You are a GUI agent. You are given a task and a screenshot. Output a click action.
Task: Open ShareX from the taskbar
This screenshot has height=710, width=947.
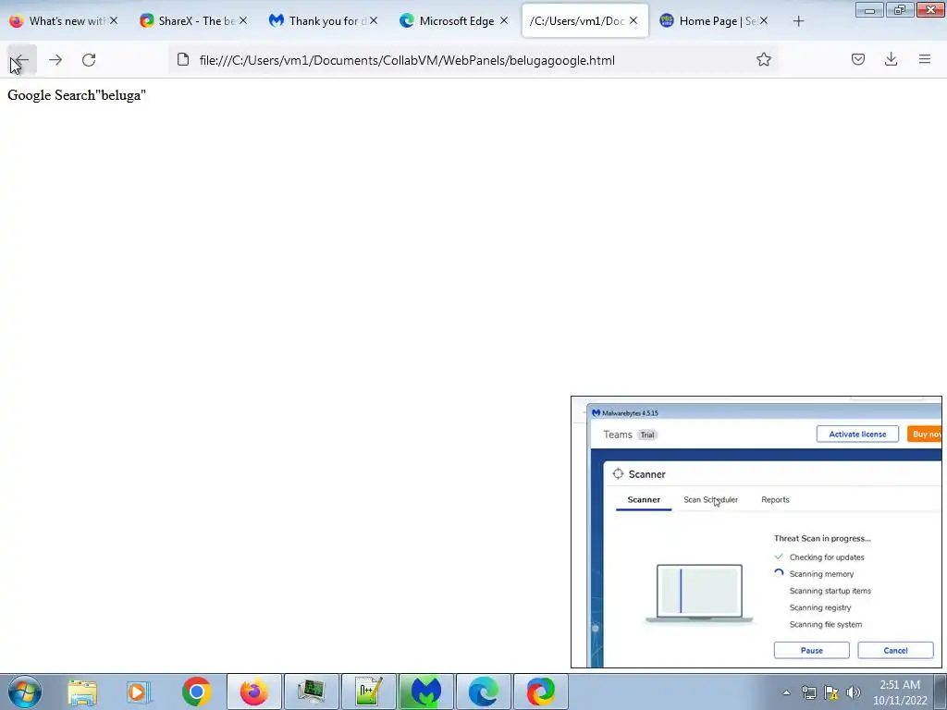click(x=540, y=692)
